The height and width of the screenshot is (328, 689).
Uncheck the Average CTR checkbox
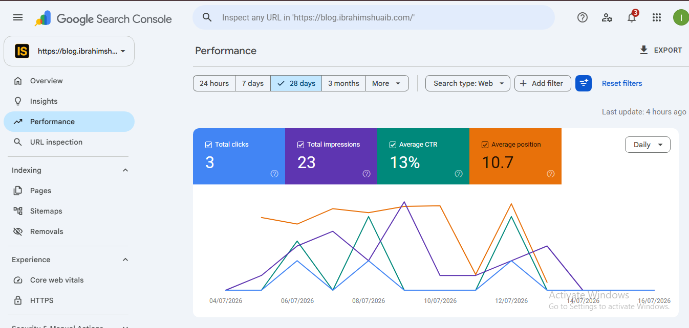coord(393,145)
